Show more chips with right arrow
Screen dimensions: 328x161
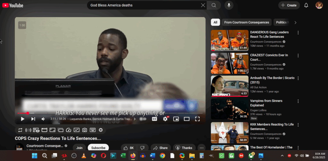295,22
